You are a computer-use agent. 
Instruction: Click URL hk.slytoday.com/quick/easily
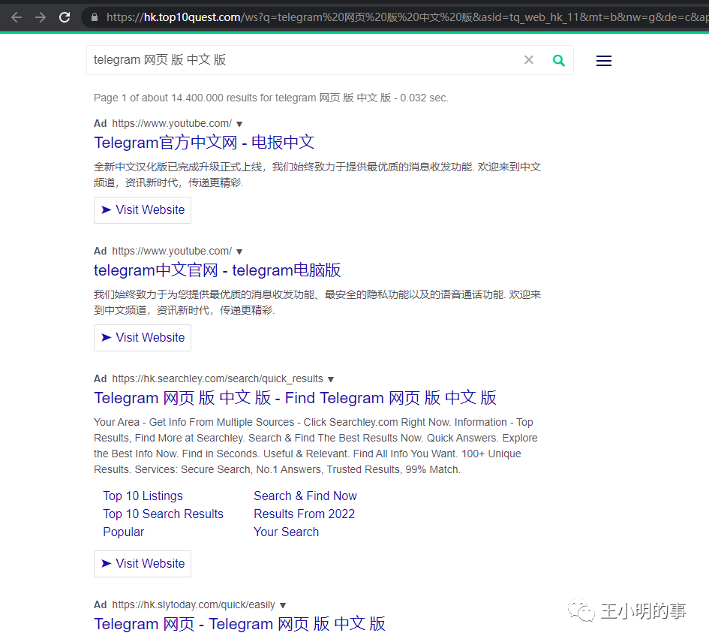pos(194,605)
